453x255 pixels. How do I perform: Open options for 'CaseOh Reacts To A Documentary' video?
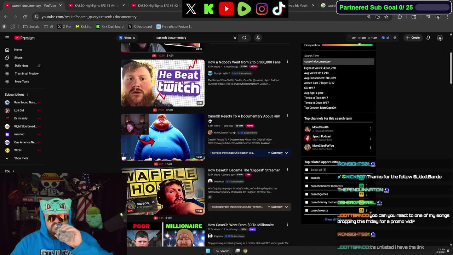tap(287, 116)
